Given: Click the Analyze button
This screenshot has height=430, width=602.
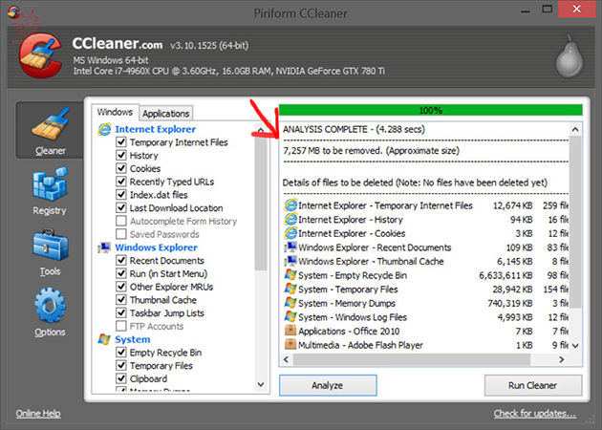Looking at the screenshot, I should pyautogui.click(x=328, y=385).
